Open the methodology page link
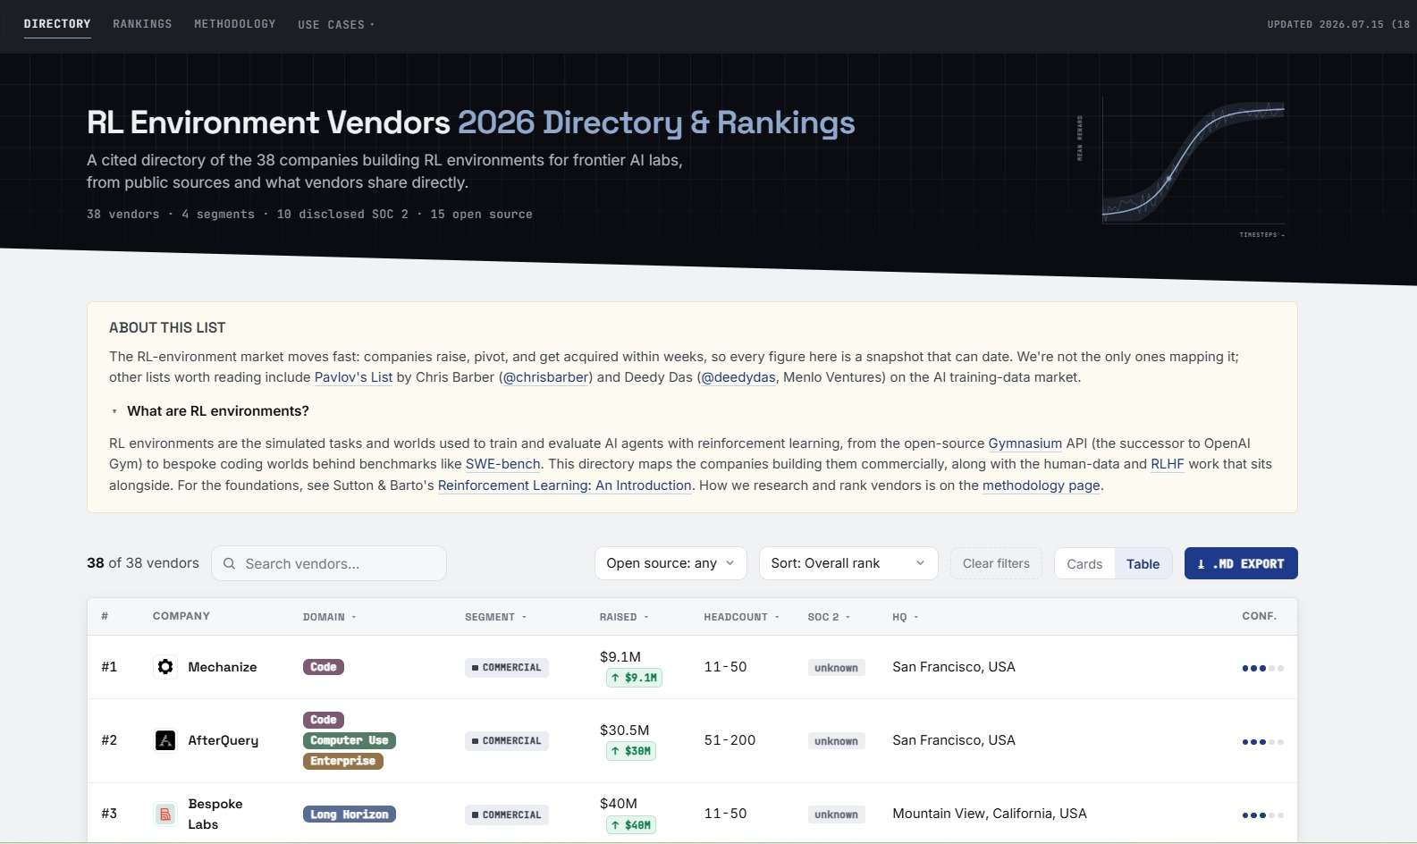This screenshot has height=844, width=1417. 1042,485
